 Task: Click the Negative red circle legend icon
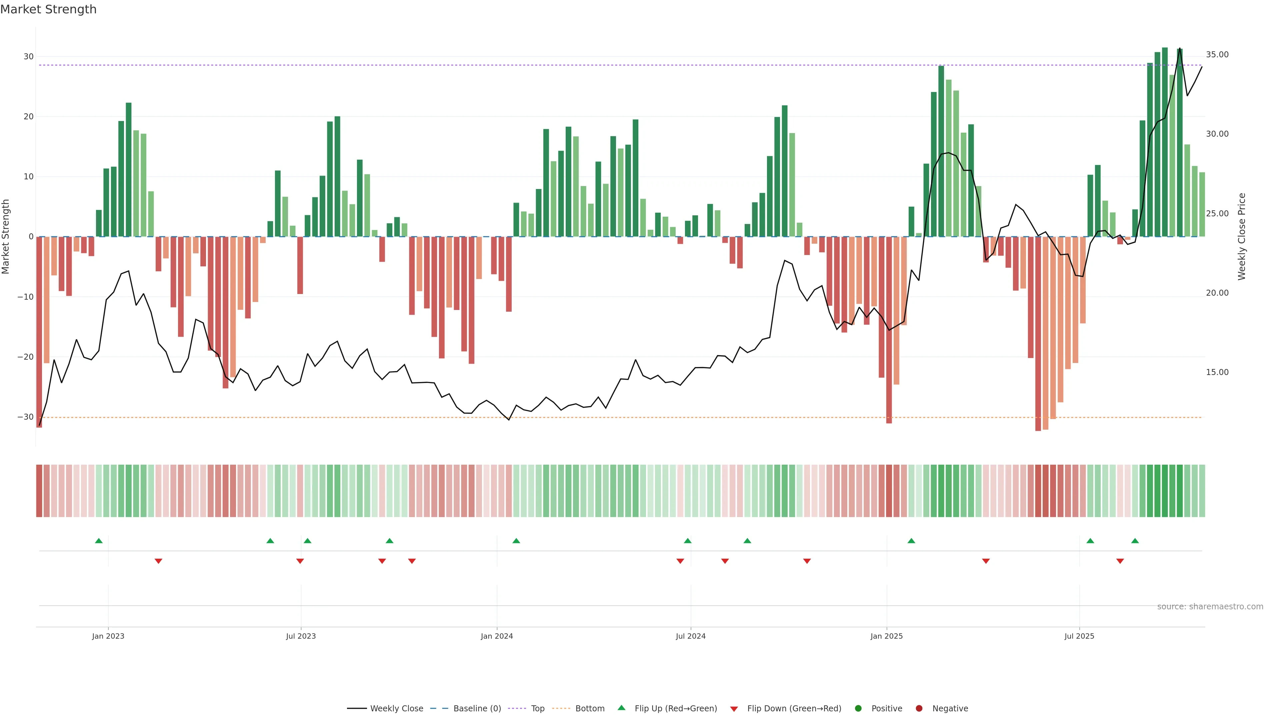[919, 709]
